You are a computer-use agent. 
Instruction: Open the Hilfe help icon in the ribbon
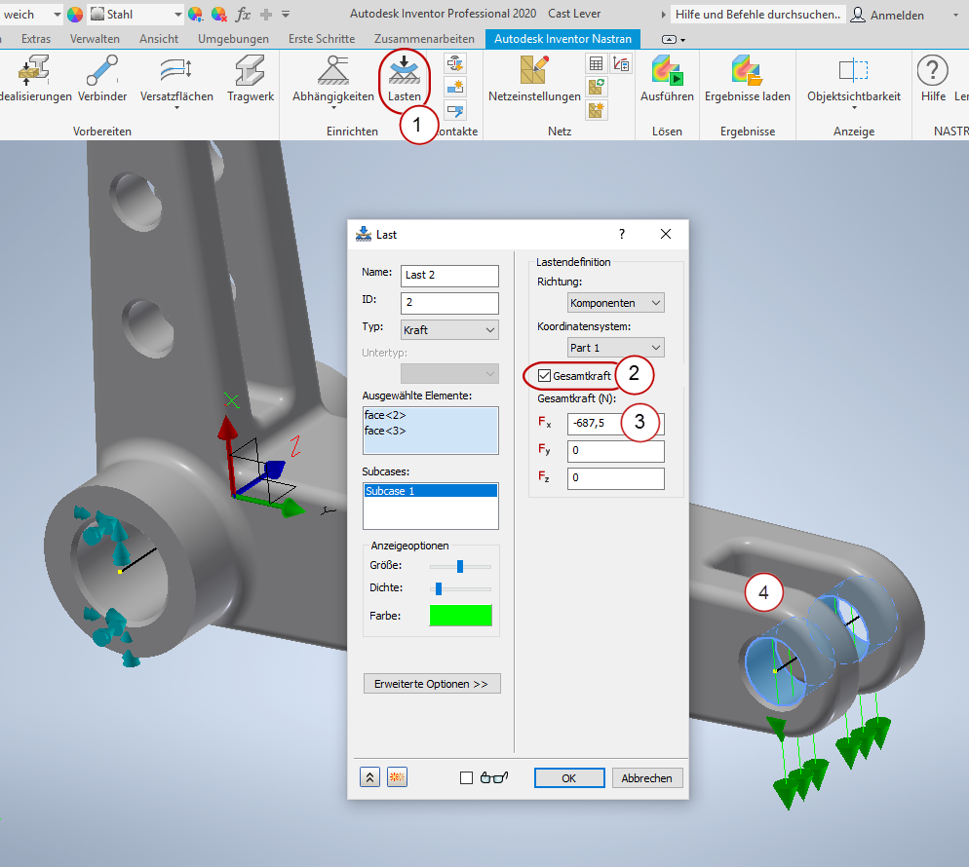(x=933, y=78)
